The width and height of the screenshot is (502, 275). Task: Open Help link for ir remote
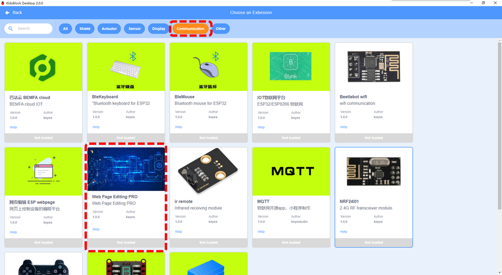pyautogui.click(x=179, y=231)
